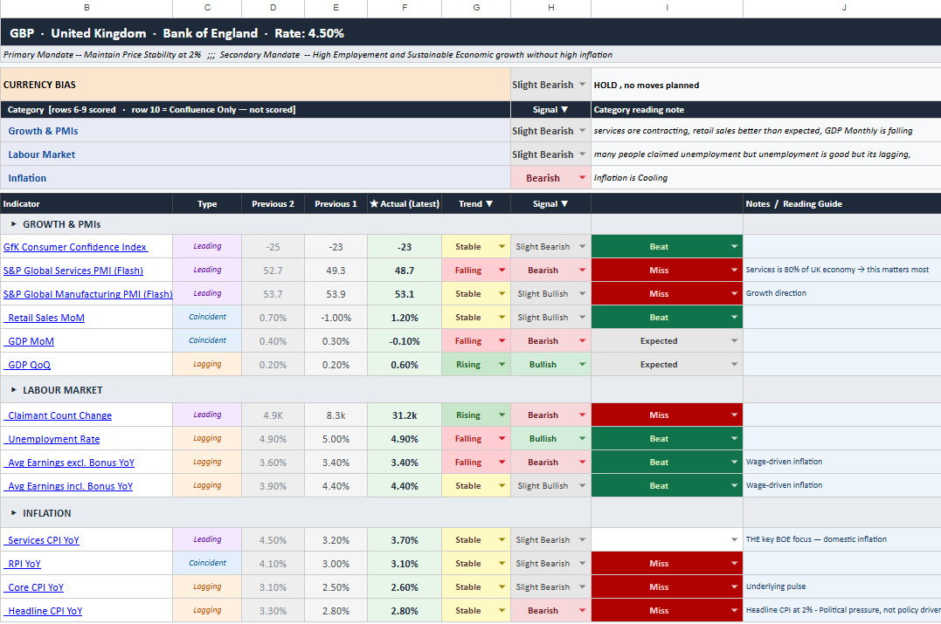Open GfK Consumer Confidence Index link
The image size is (941, 624).
point(75,247)
